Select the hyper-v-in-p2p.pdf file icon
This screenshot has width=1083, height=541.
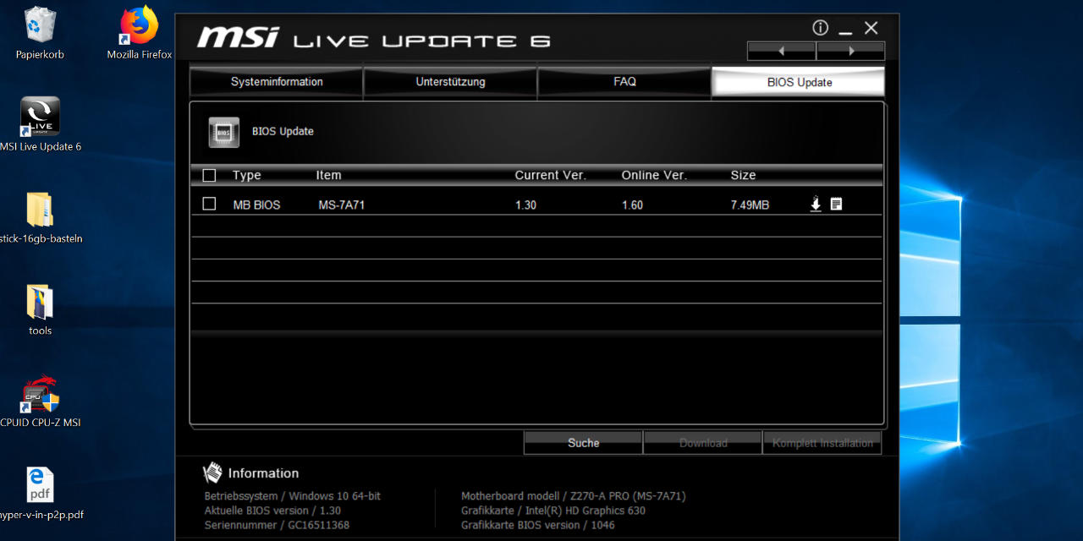point(41,495)
